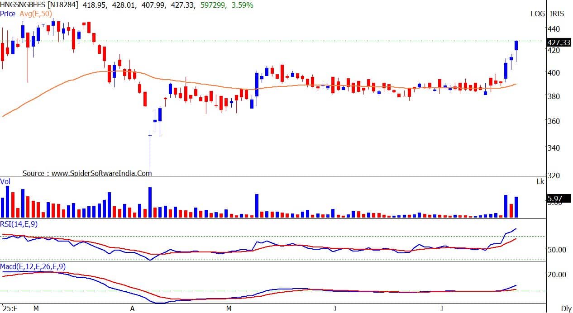Click the IRIS label at top right

557,14
